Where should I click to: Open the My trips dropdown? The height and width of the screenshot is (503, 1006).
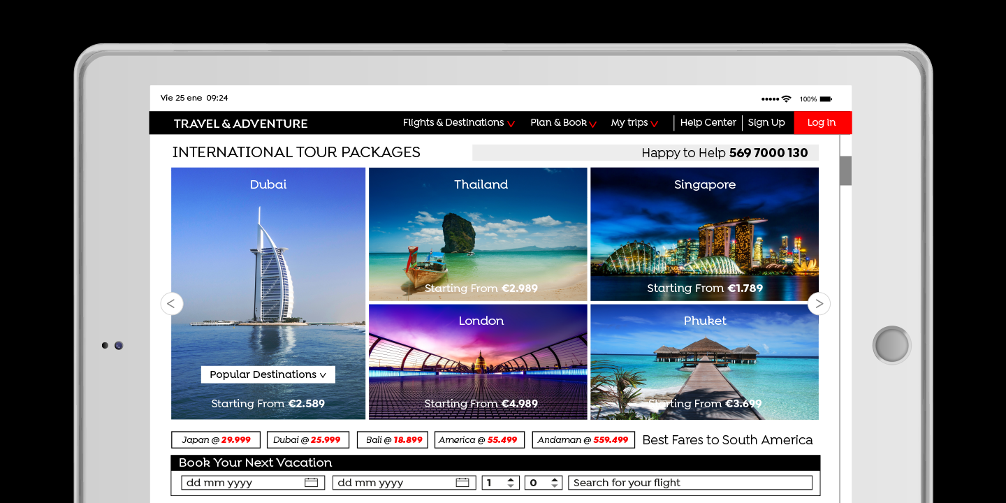[634, 123]
